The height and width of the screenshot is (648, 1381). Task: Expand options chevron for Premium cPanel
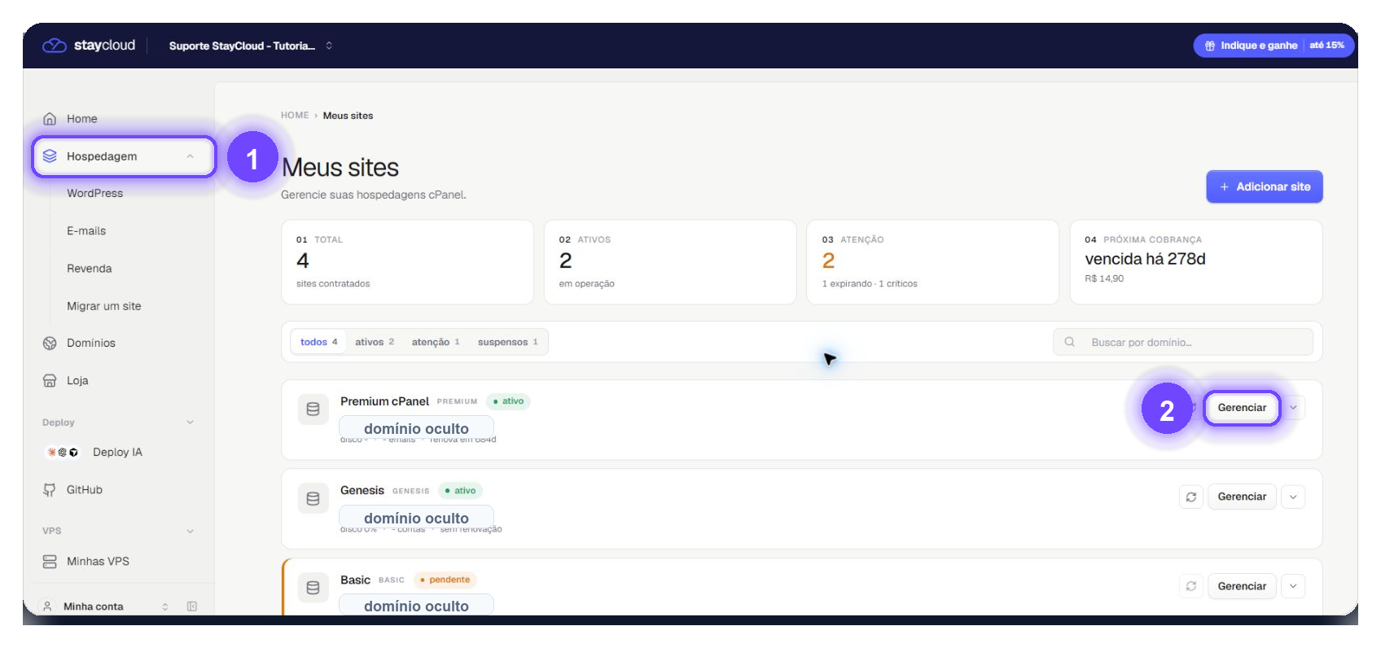coord(1293,408)
